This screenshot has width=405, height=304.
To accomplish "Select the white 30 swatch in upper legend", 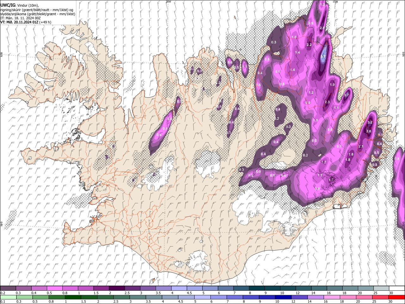I will 396,288.
